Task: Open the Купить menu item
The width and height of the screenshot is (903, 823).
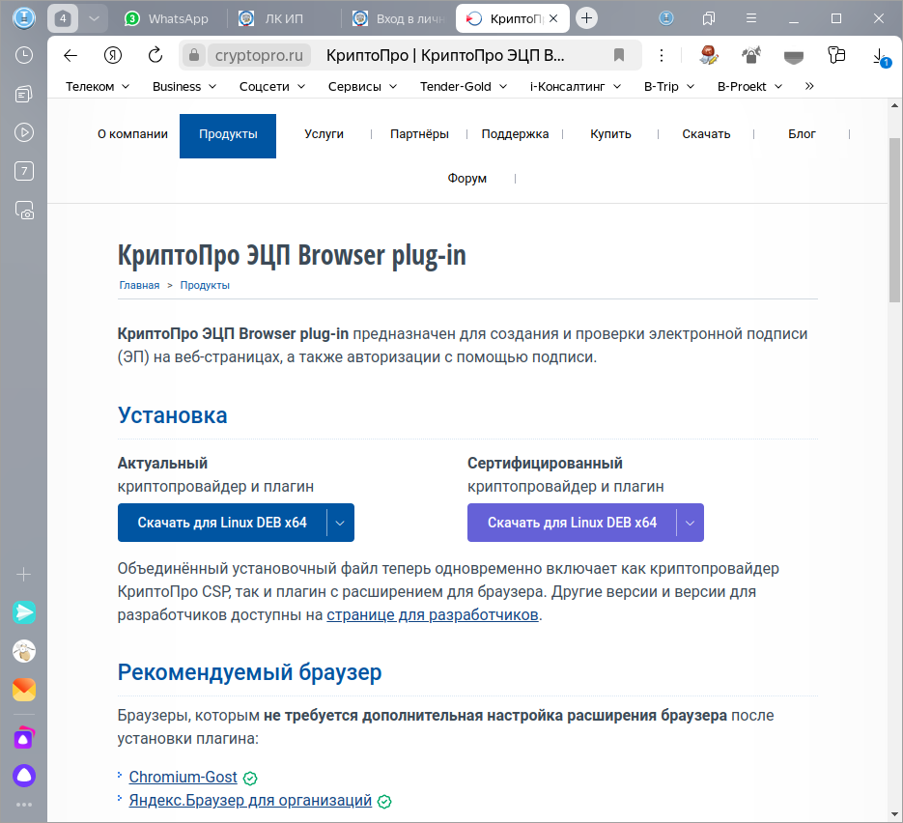Action: click(610, 134)
